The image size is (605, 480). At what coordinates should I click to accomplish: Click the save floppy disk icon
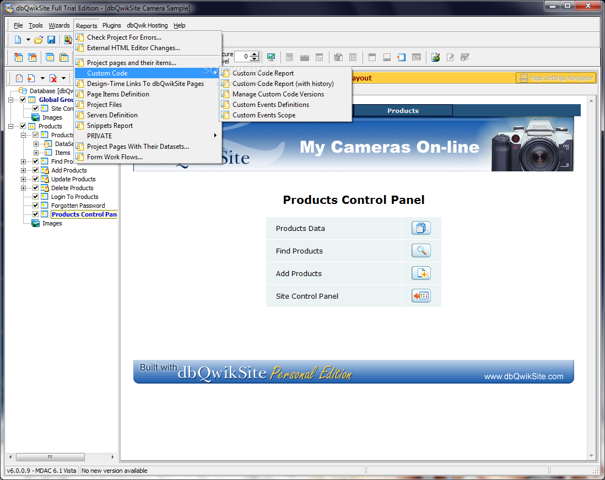tap(51, 39)
